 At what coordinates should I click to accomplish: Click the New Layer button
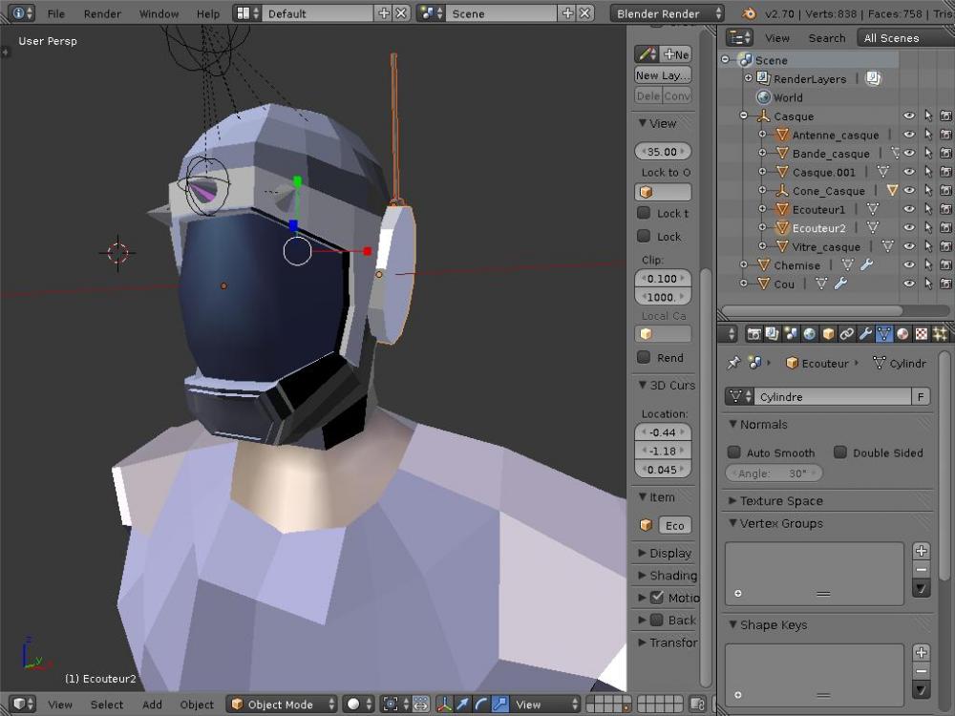(x=663, y=75)
